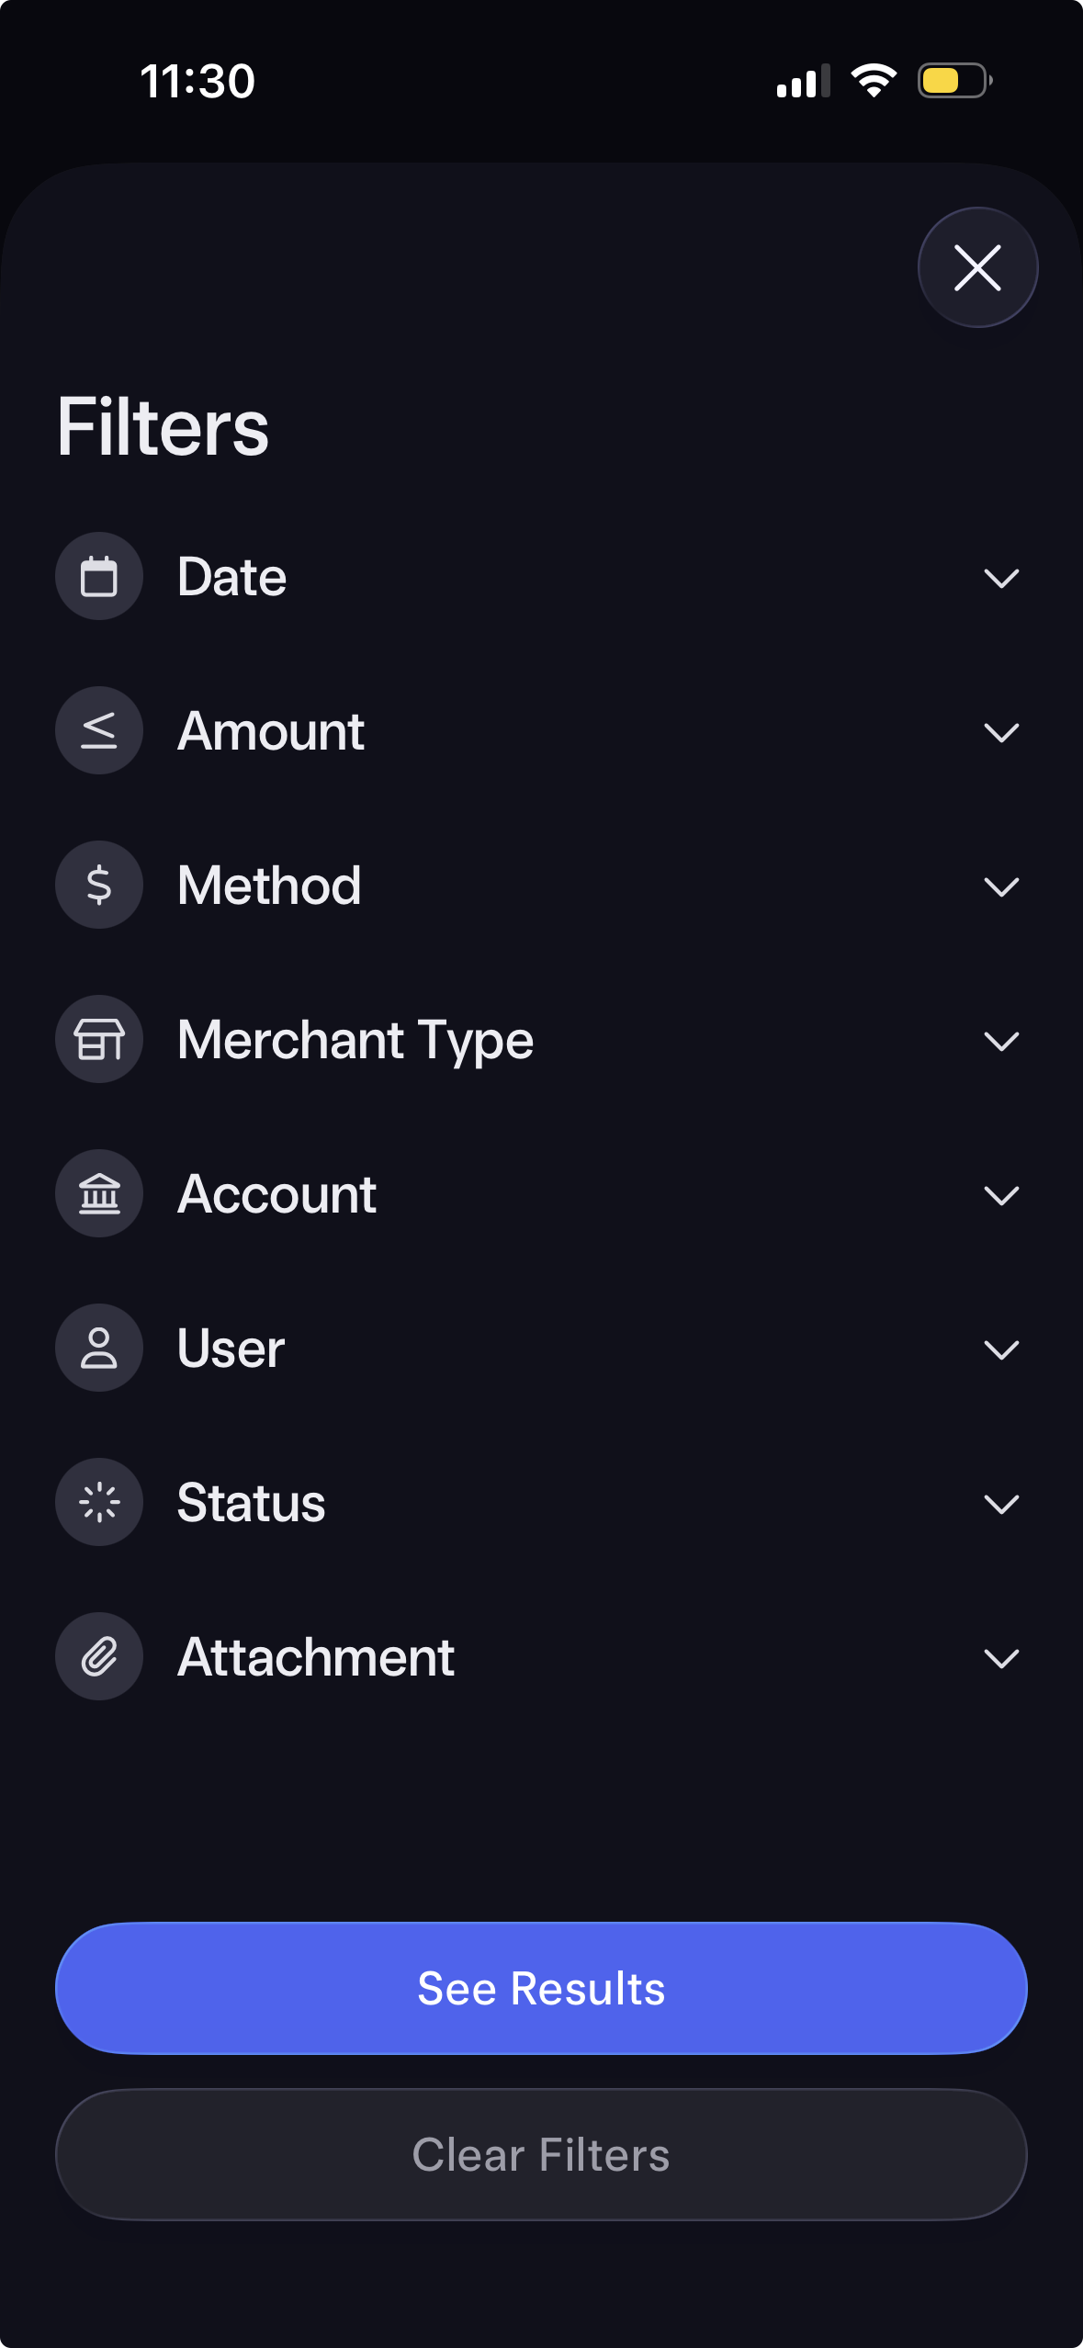Tap the storefront Merchant Type icon
Image resolution: width=1083 pixels, height=2348 pixels.
(99, 1040)
